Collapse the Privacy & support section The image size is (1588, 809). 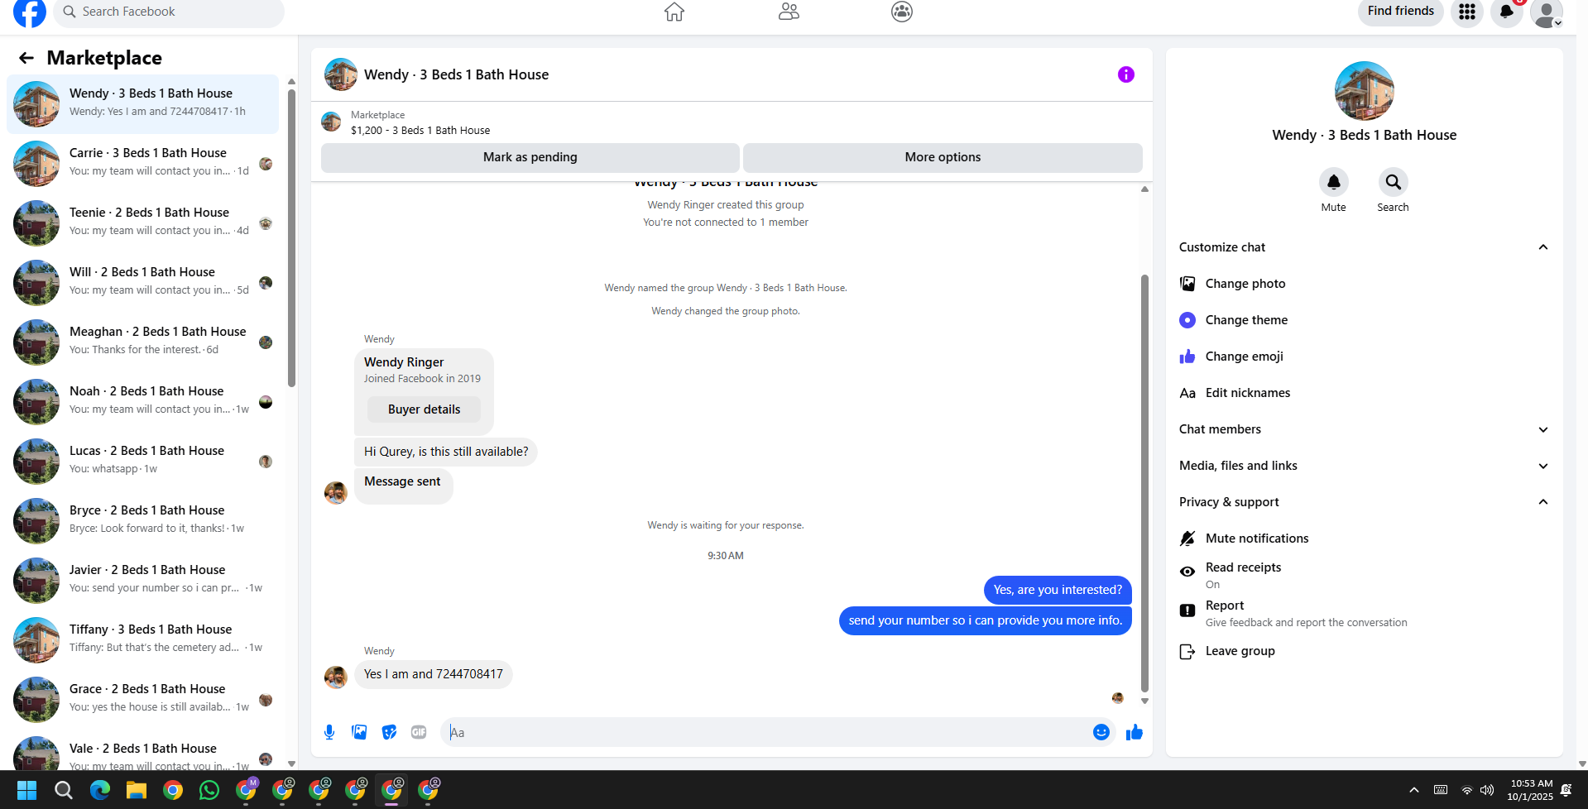click(1364, 502)
